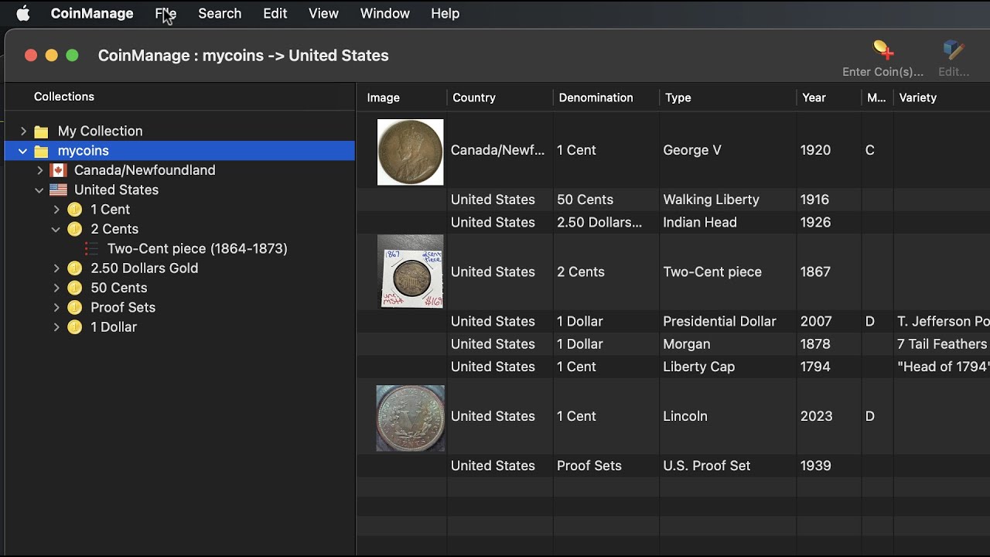Click the Canada/Newf... country cell
Screen dimensions: 990x557
tap(498, 150)
